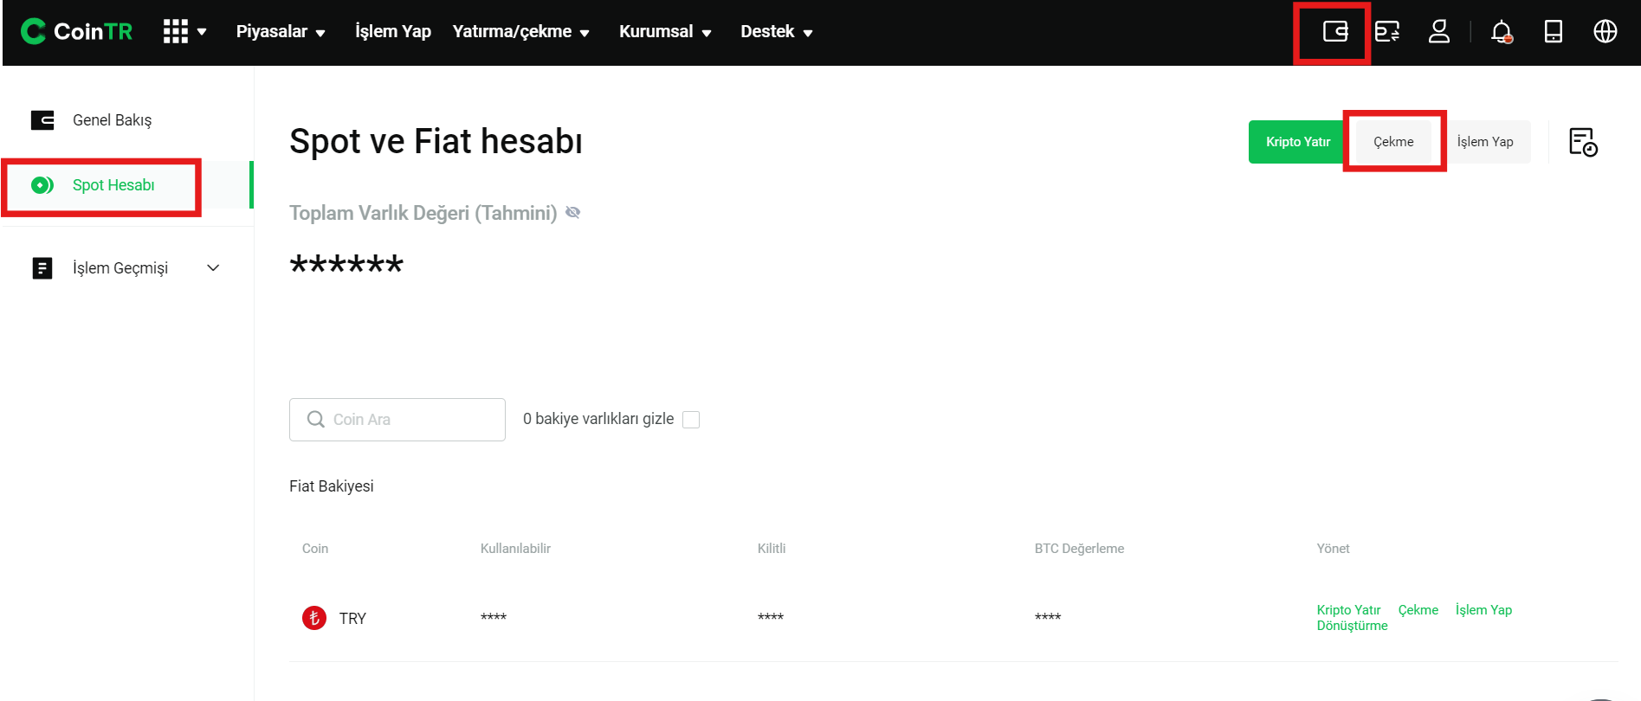1641x701 pixels.
Task: Open the wallet icon in top bar
Action: click(x=1335, y=32)
